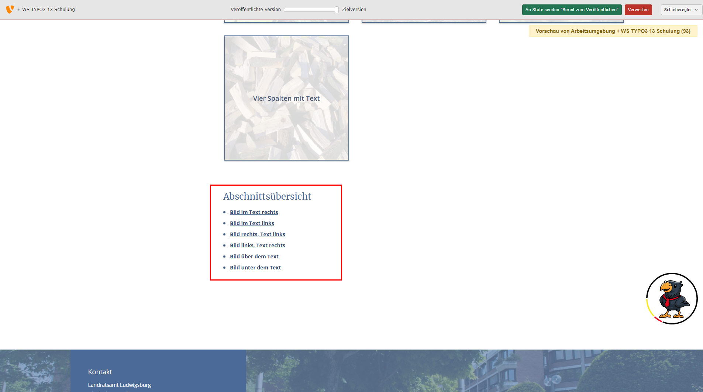Click the Abschnittsübersicht heading
703x392 pixels.
267,196
